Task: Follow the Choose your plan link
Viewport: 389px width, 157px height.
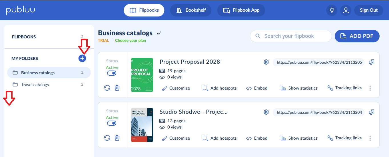Action: pyautogui.click(x=131, y=40)
